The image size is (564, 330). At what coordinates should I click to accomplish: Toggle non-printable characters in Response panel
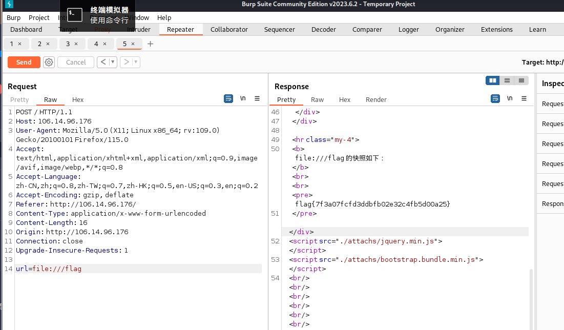point(510,98)
